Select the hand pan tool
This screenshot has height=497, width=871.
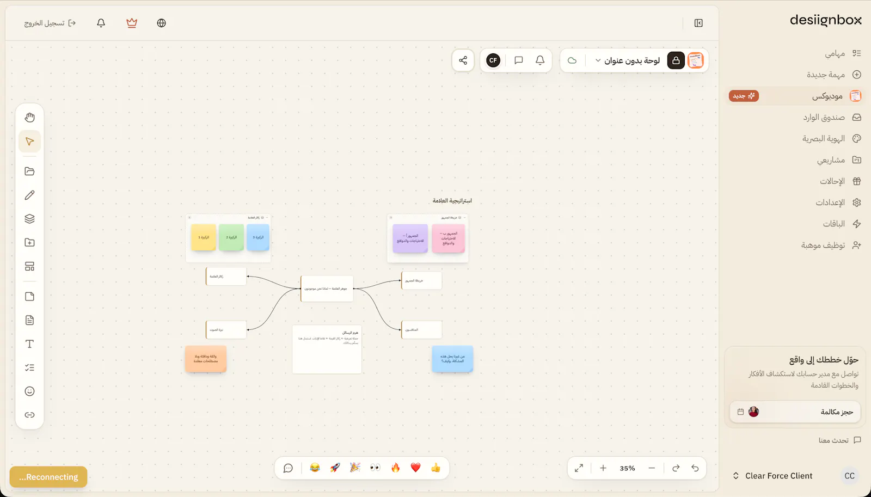[x=29, y=118]
